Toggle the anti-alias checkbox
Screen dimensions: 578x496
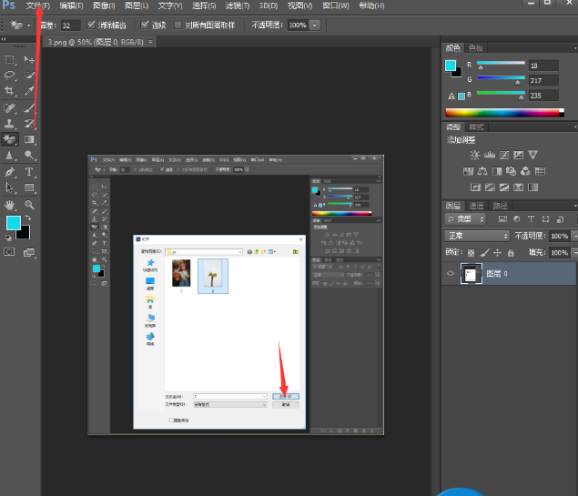coord(91,25)
